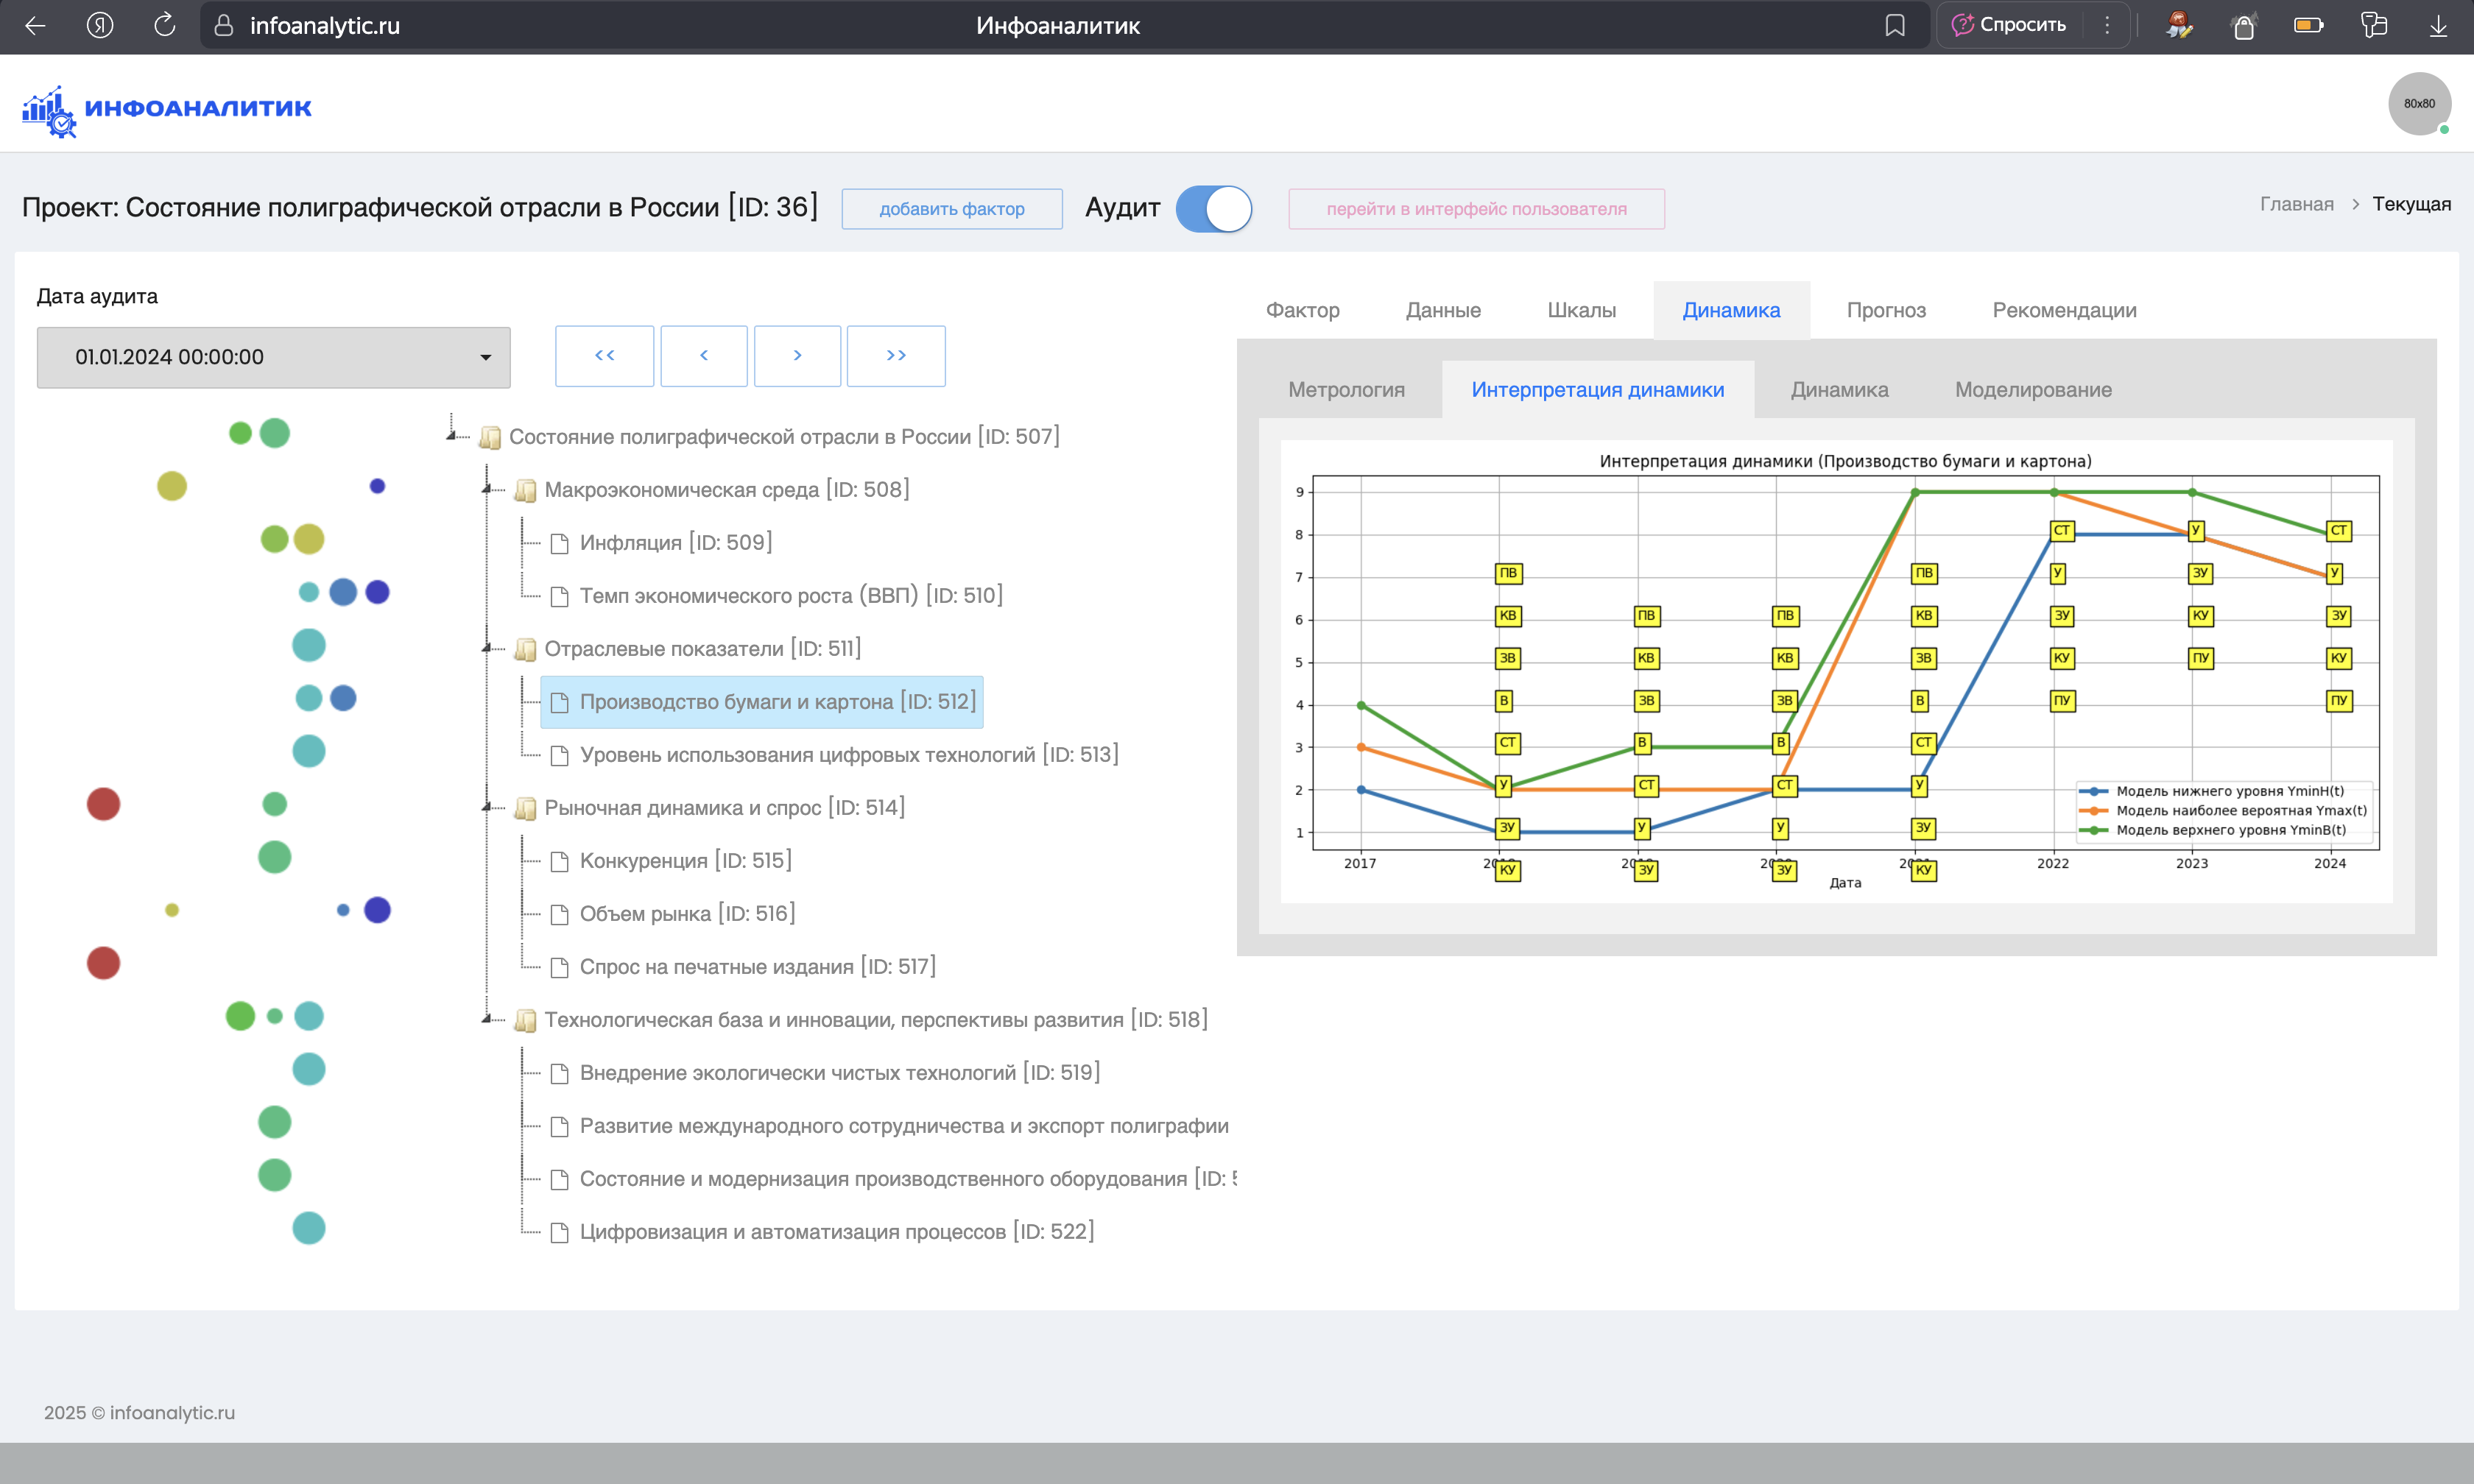Click the document icon next to Инфляция
Image resolution: width=2474 pixels, height=1484 pixels.
tap(560, 544)
